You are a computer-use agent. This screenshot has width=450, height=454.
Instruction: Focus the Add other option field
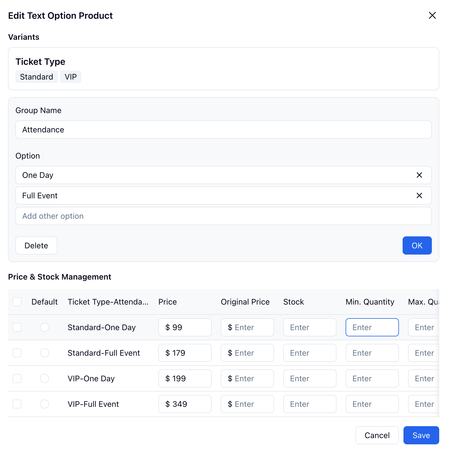point(224,216)
